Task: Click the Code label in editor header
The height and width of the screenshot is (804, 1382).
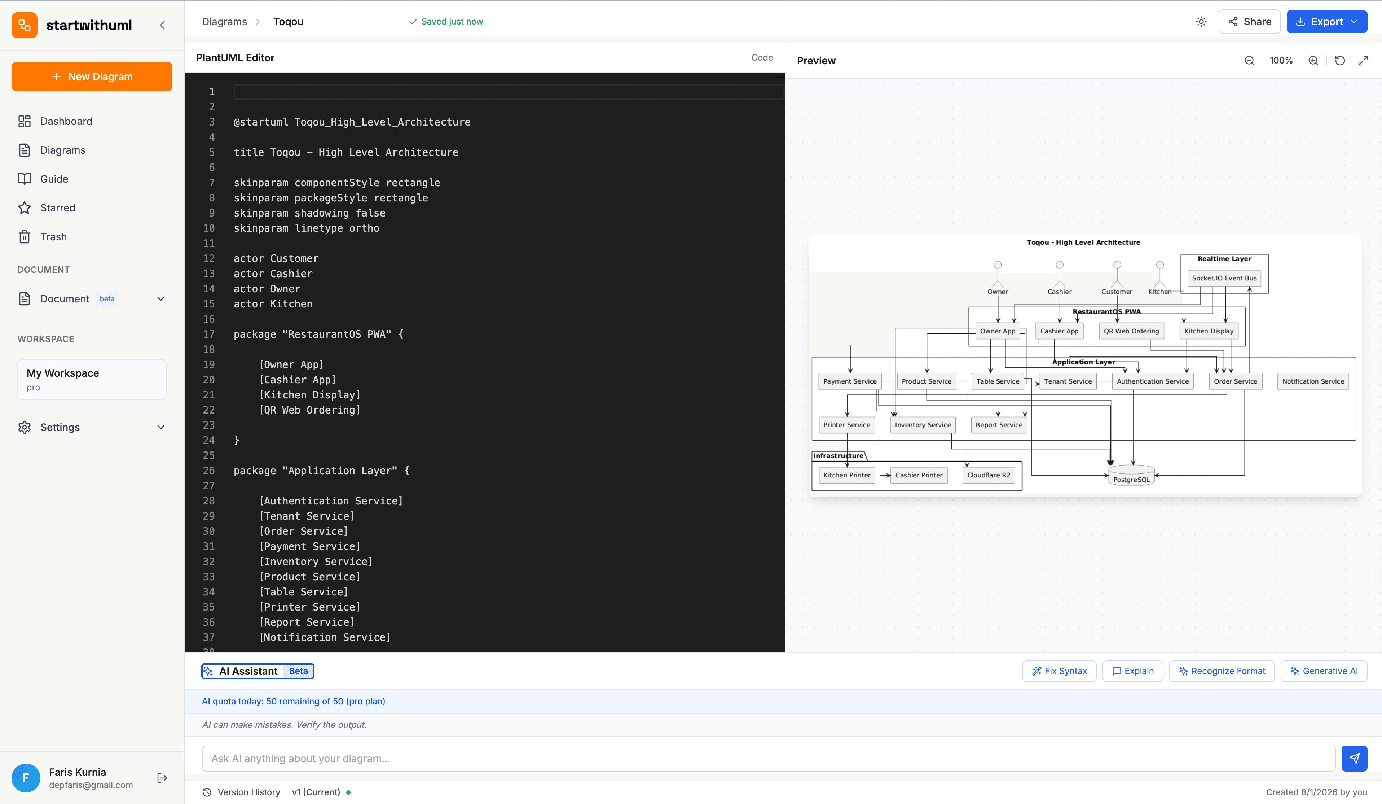Action: click(762, 58)
